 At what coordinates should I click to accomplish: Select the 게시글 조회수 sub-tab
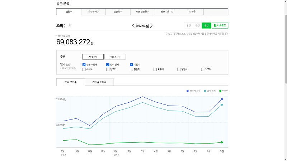pos(99,82)
